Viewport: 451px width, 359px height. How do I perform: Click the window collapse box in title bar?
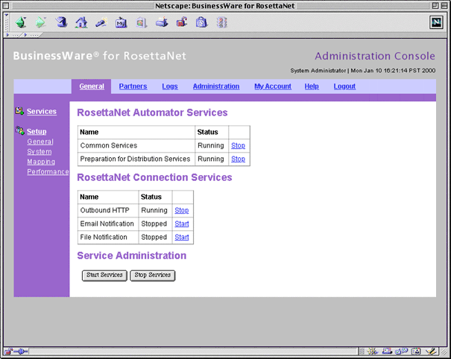(444, 5)
